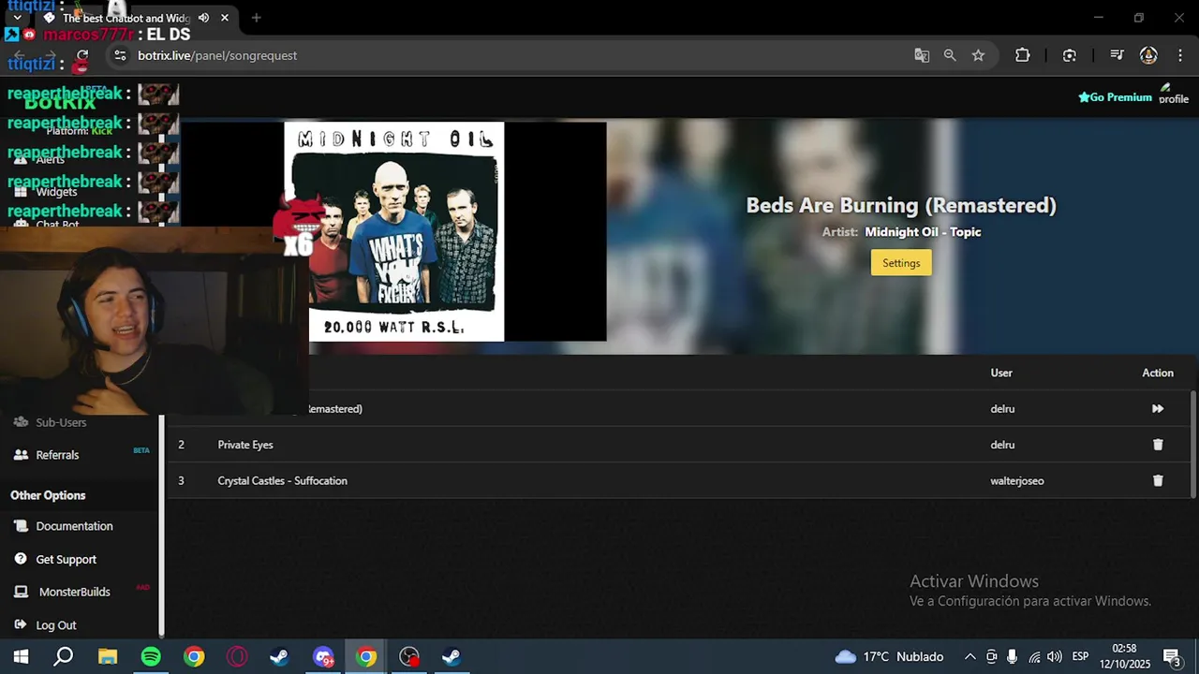Skip the currently playing Beds Are Burning song
The width and height of the screenshot is (1199, 674).
(x=1158, y=409)
